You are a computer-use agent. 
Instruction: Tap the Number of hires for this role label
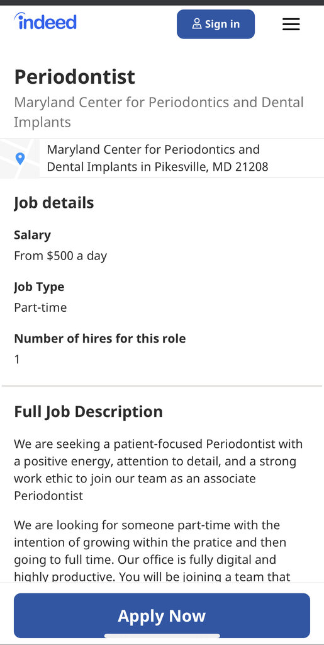coord(100,338)
